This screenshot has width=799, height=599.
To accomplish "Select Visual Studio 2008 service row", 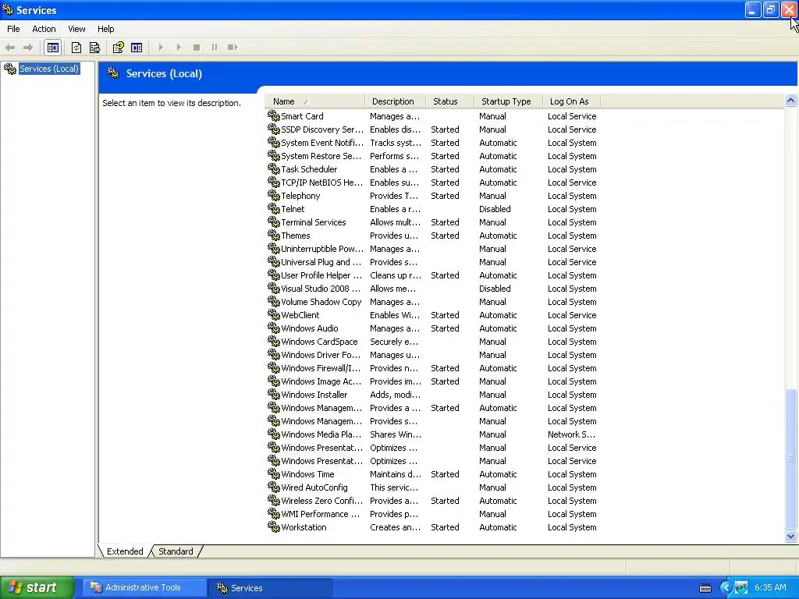I will click(432, 289).
